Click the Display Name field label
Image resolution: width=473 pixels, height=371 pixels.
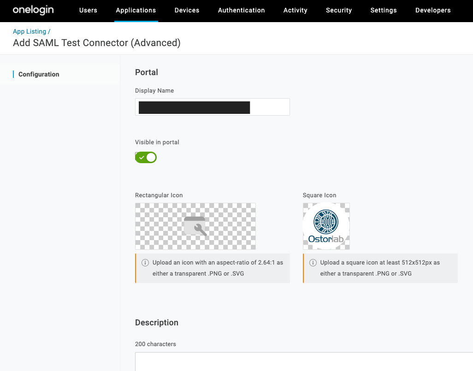pyautogui.click(x=154, y=91)
